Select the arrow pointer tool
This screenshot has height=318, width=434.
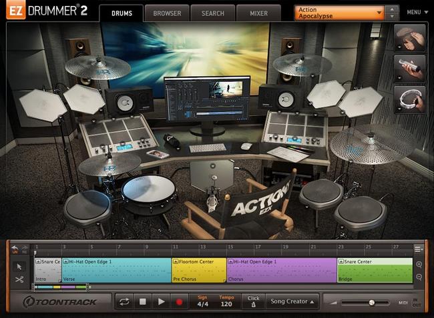tap(19, 267)
